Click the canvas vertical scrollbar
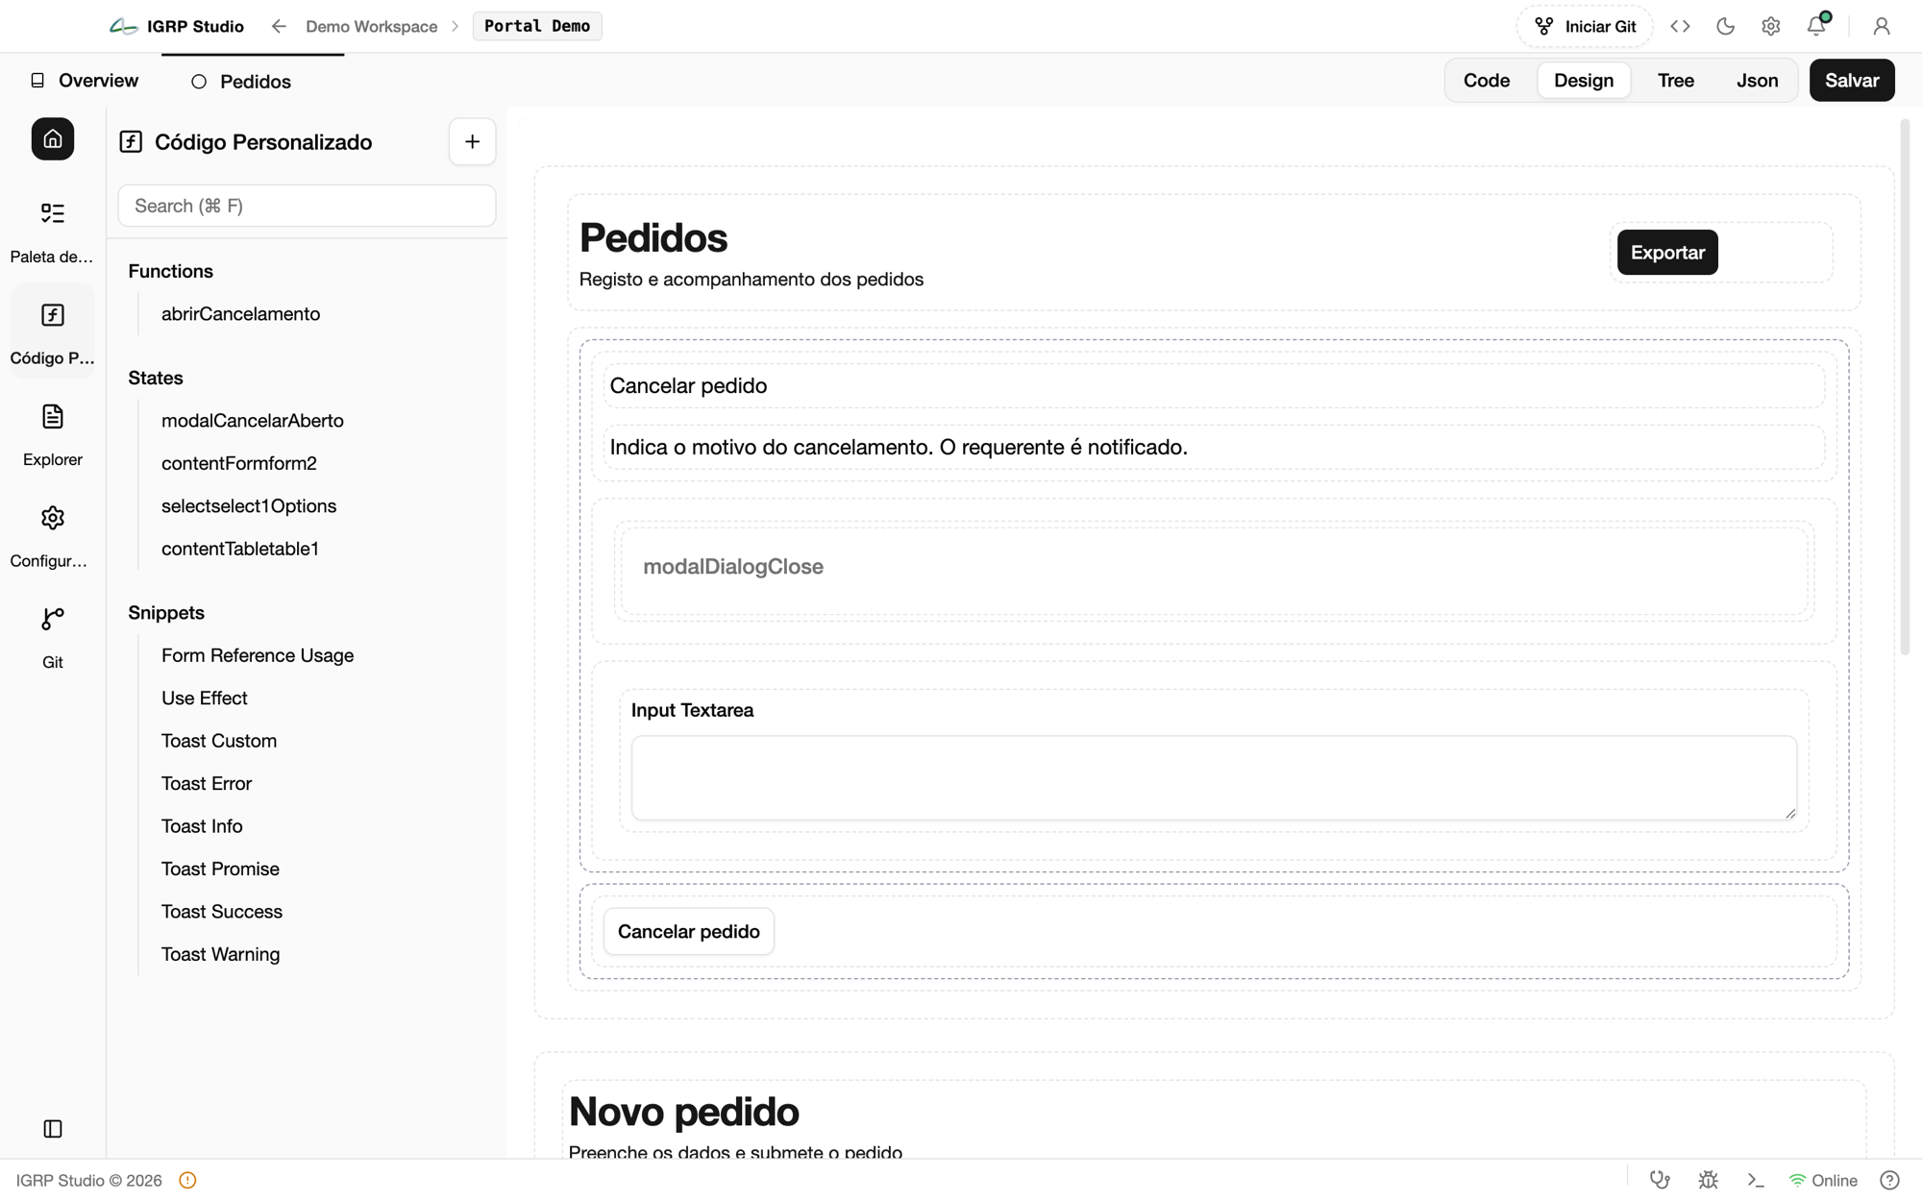This screenshot has width=1922, height=1201. tap(1904, 387)
